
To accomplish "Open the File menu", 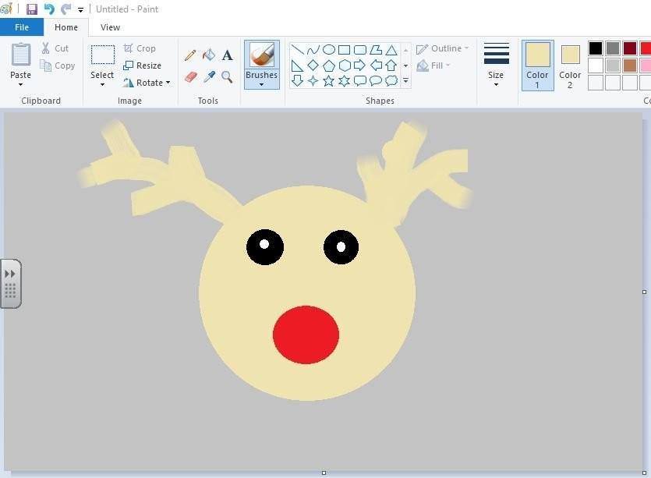I will tap(22, 27).
